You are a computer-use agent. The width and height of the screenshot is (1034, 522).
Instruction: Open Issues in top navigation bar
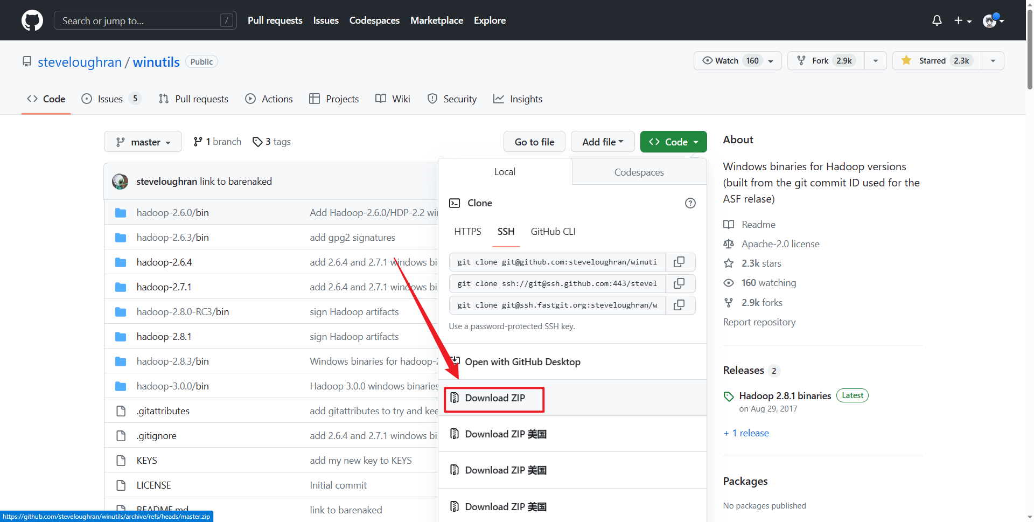point(326,20)
